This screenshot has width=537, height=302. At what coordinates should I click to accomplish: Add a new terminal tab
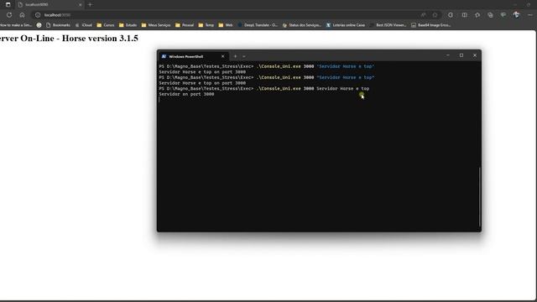click(235, 56)
